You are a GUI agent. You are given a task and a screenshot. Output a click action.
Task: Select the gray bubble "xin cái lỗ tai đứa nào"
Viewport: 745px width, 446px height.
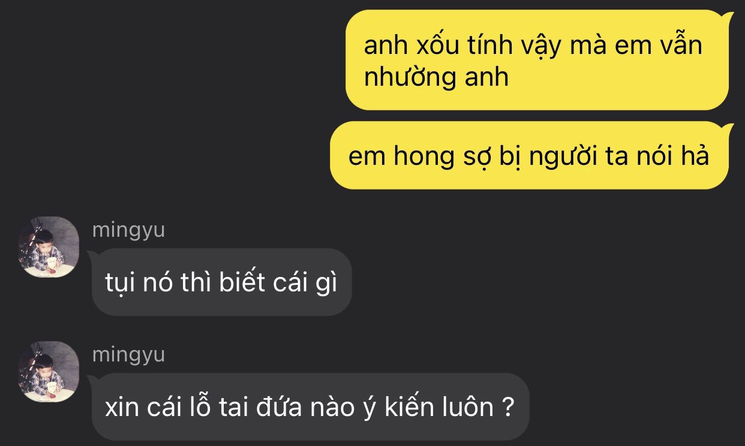[x=310, y=407]
